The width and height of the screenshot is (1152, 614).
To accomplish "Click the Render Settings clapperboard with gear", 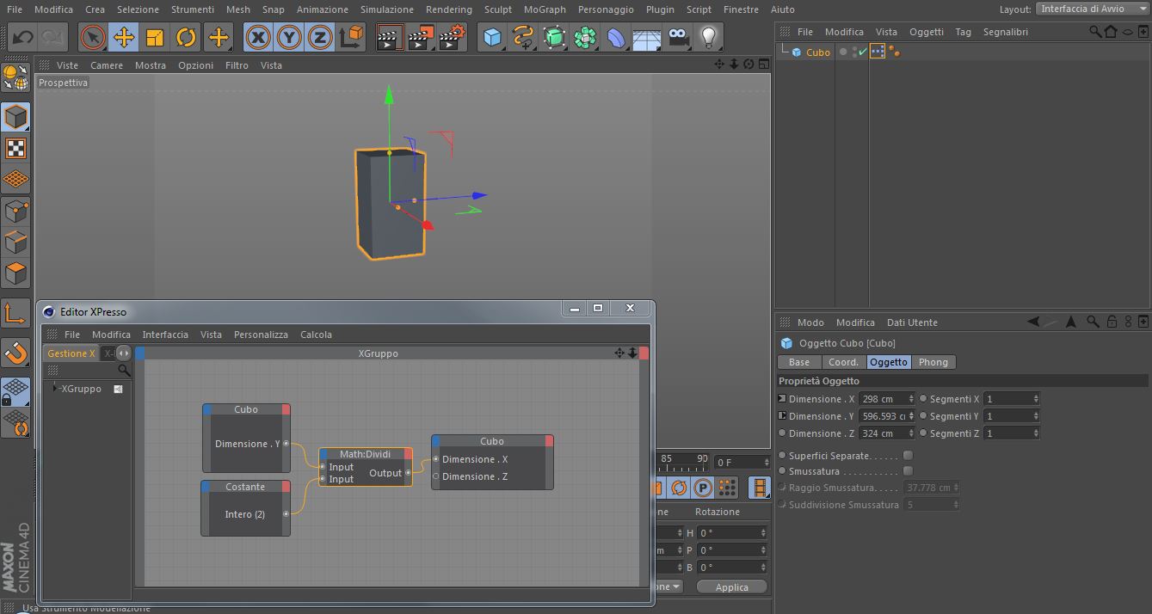I will pyautogui.click(x=452, y=38).
